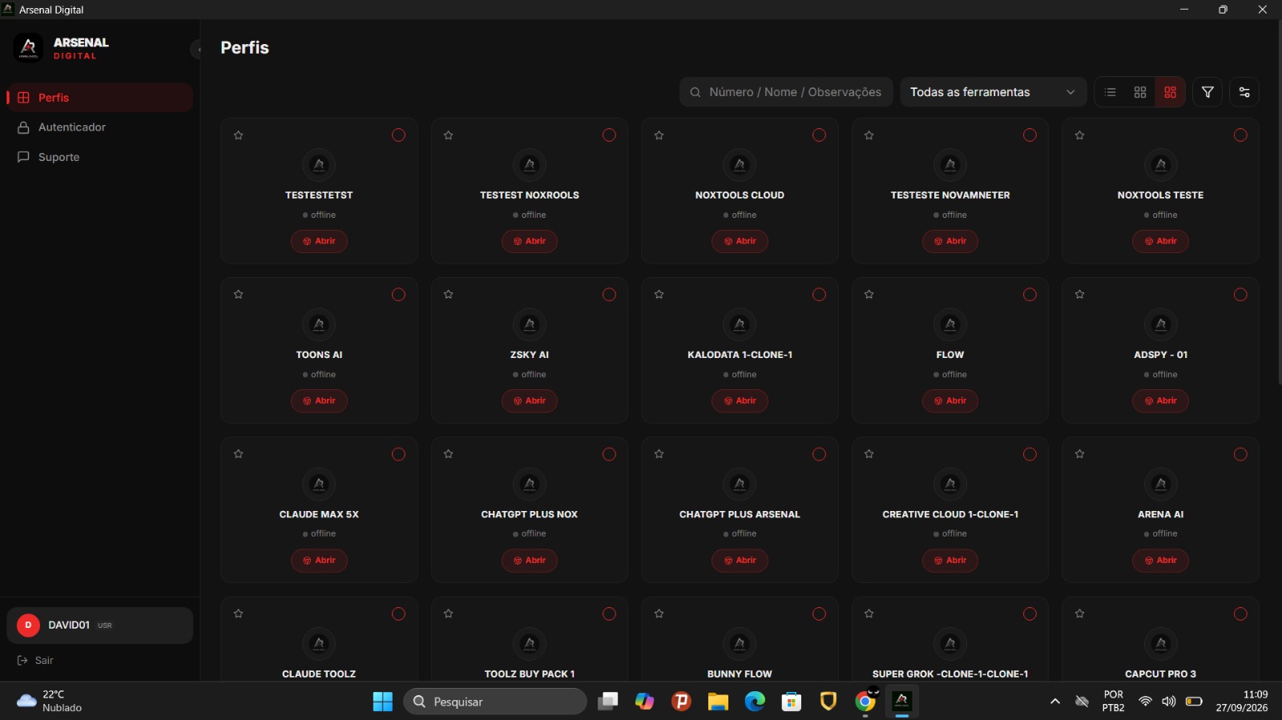Select the CLAUDE MAX 5X circle

[x=398, y=454]
